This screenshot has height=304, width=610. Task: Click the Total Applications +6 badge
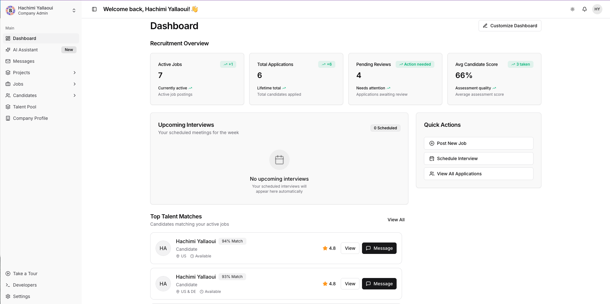(327, 64)
